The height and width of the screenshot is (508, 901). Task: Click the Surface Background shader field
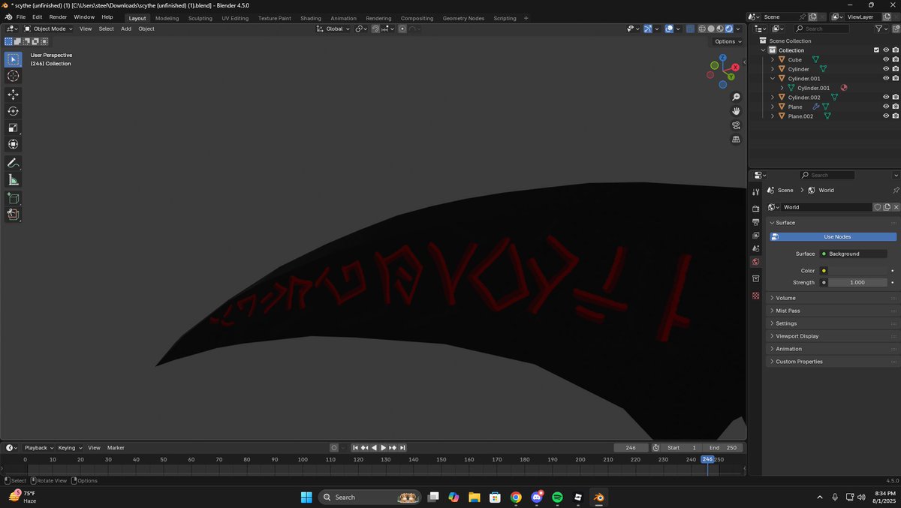854,254
